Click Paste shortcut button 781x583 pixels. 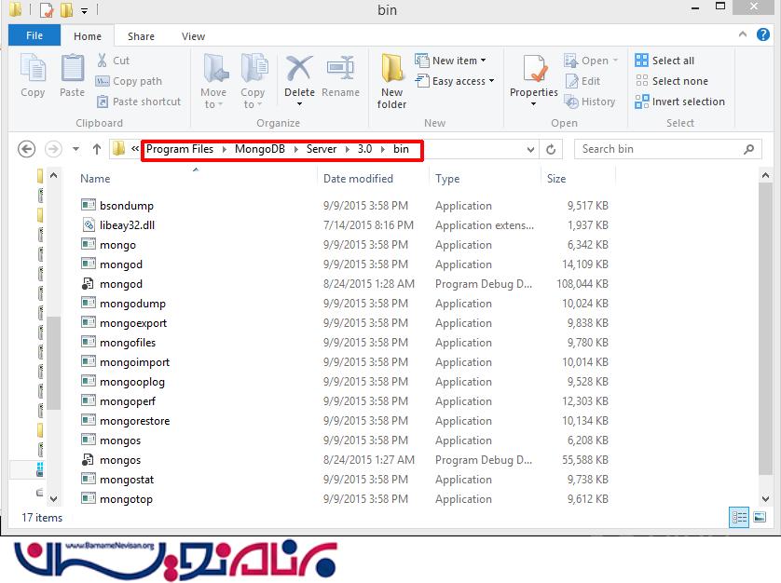[x=139, y=102]
